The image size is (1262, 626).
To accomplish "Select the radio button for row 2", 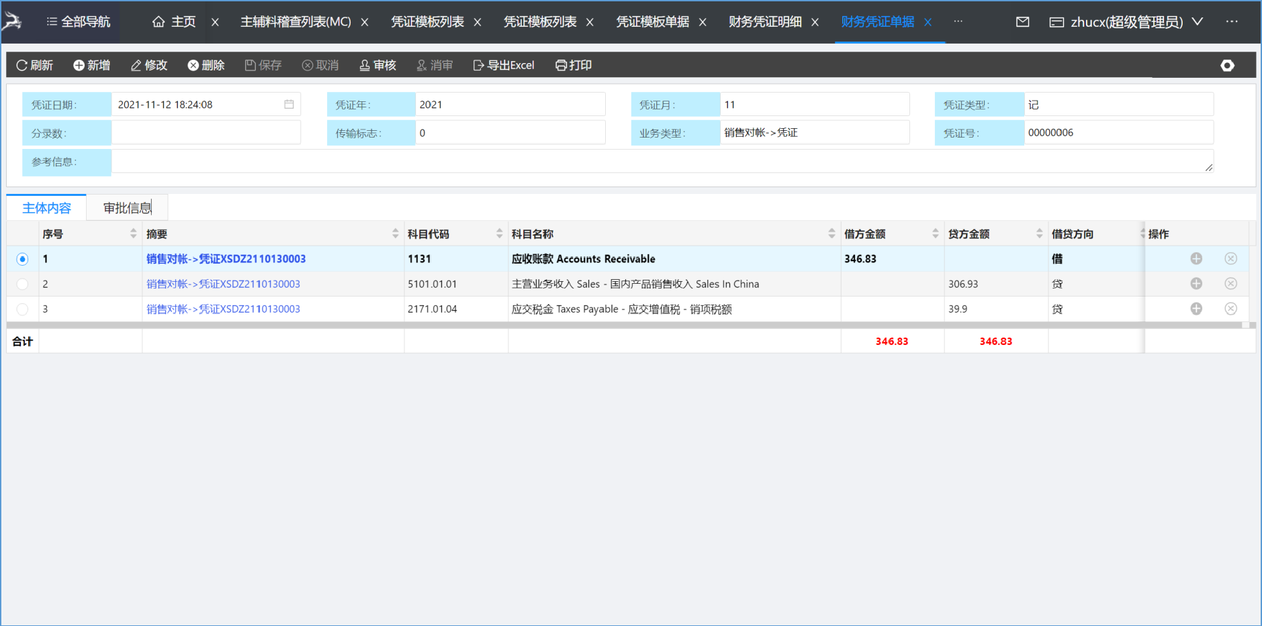I will (x=23, y=284).
